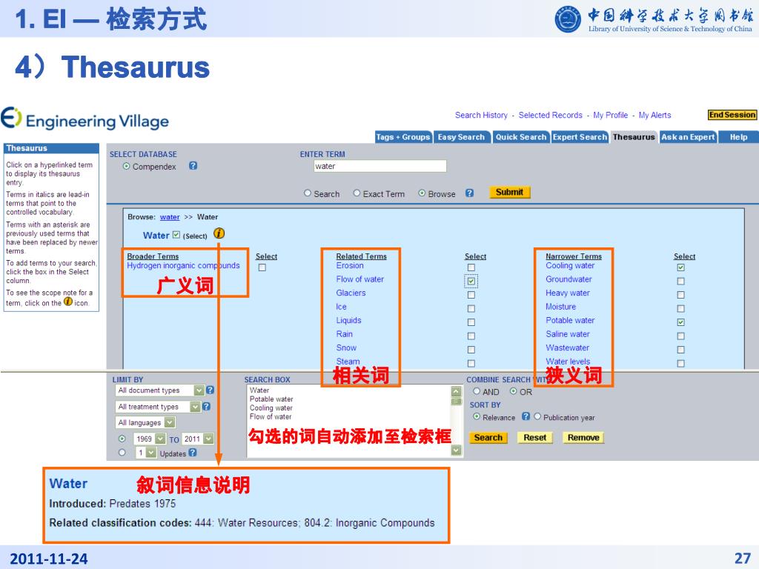Select the OR combine radio button

tap(514, 391)
